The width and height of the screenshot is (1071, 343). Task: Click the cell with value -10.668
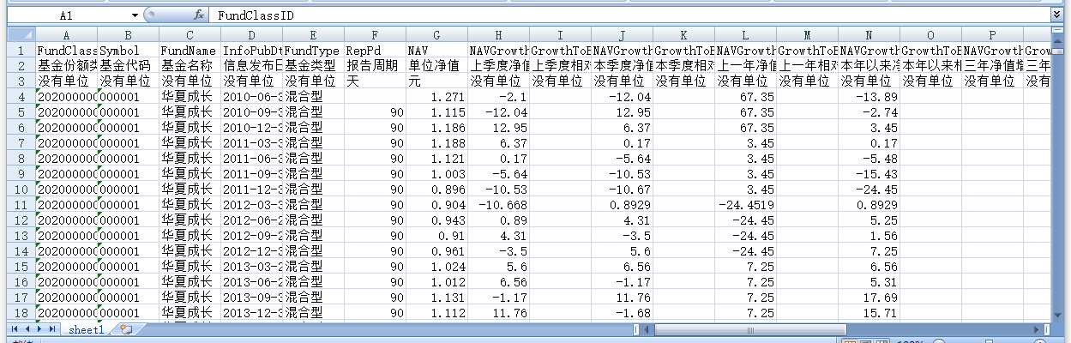point(499,205)
